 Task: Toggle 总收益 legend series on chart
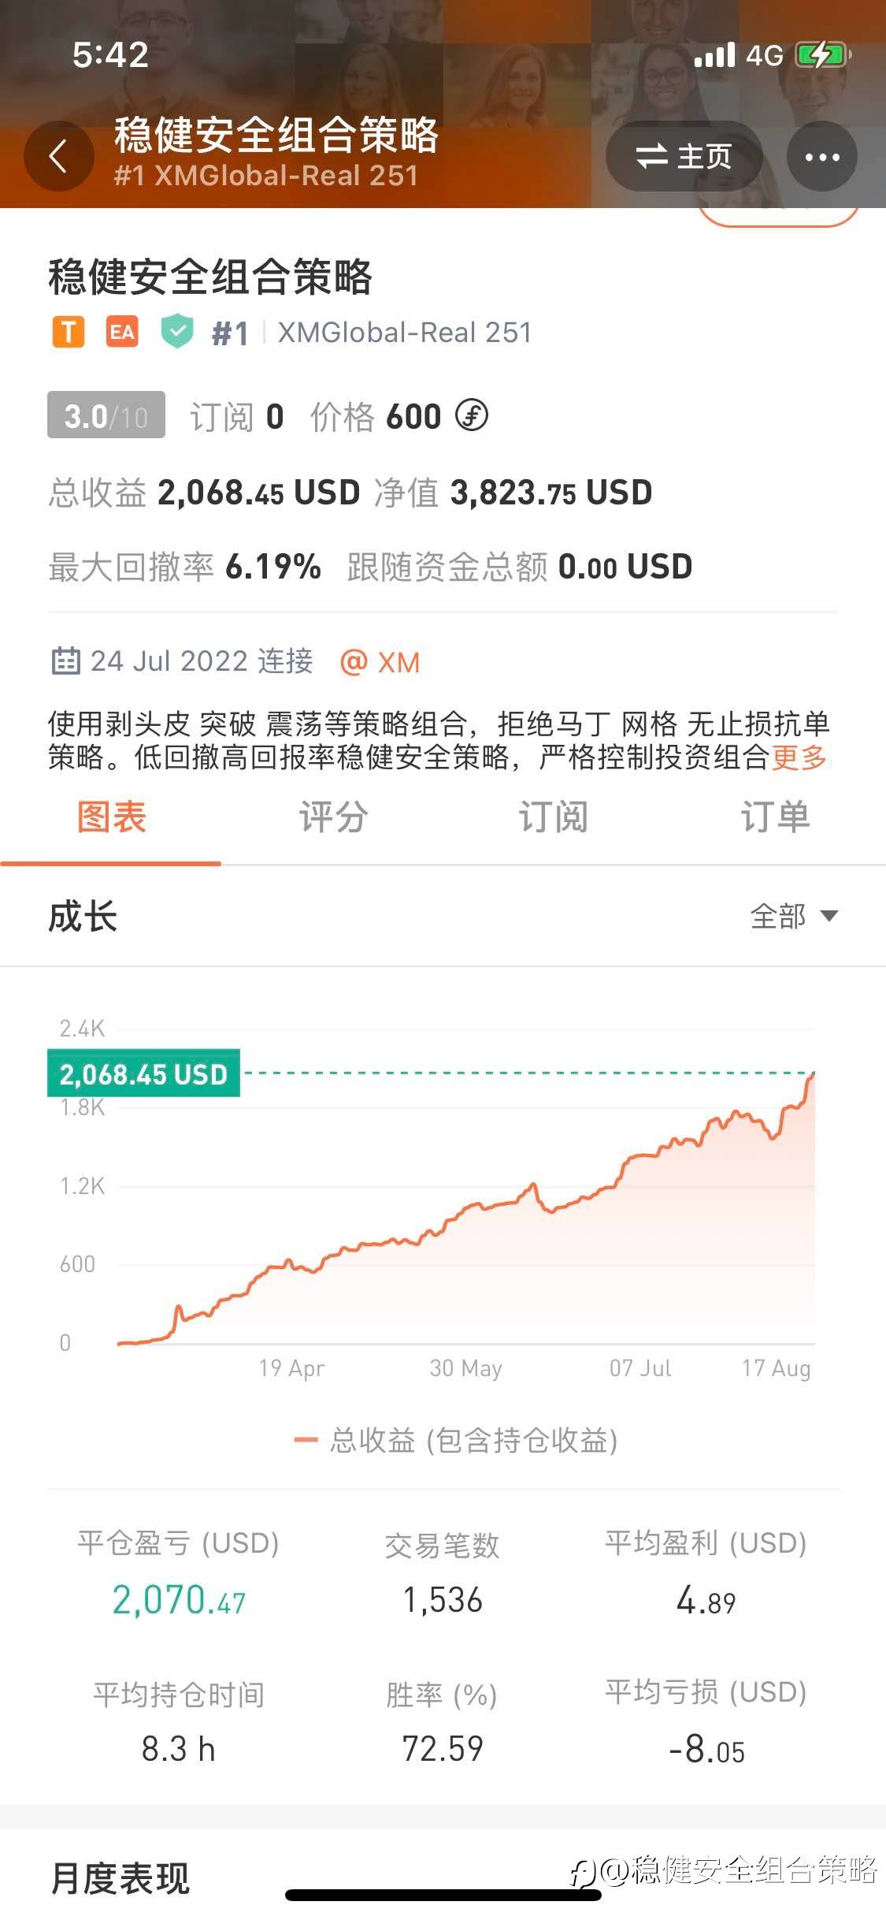455,1440
